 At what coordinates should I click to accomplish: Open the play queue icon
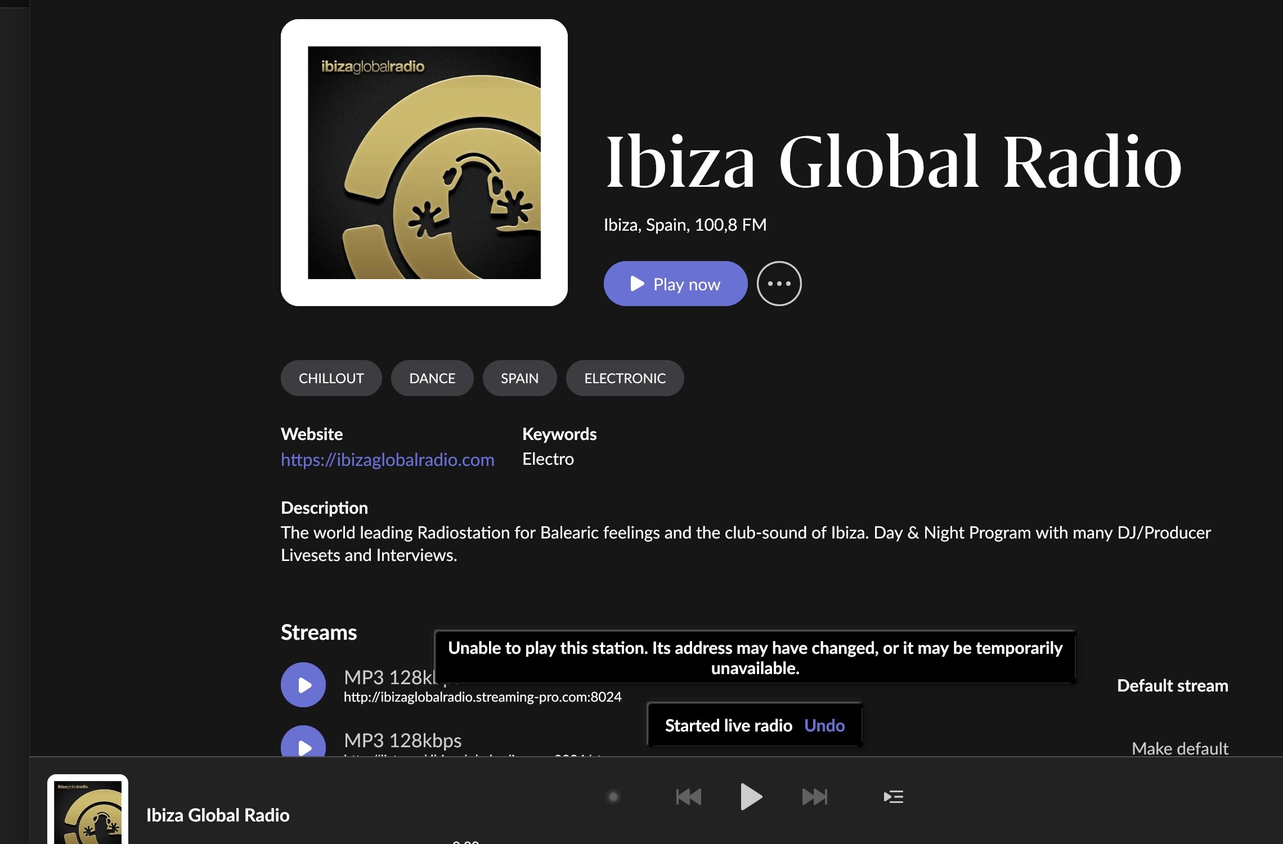(893, 797)
